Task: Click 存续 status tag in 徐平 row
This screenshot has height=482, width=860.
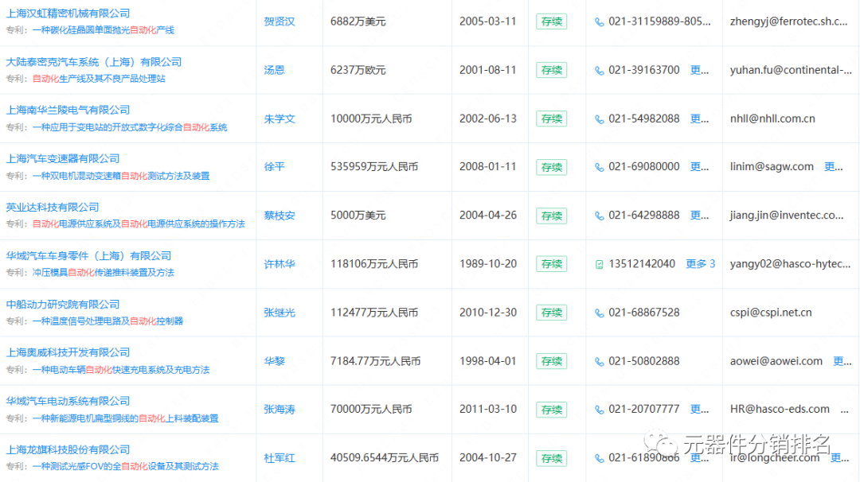Action: point(551,167)
